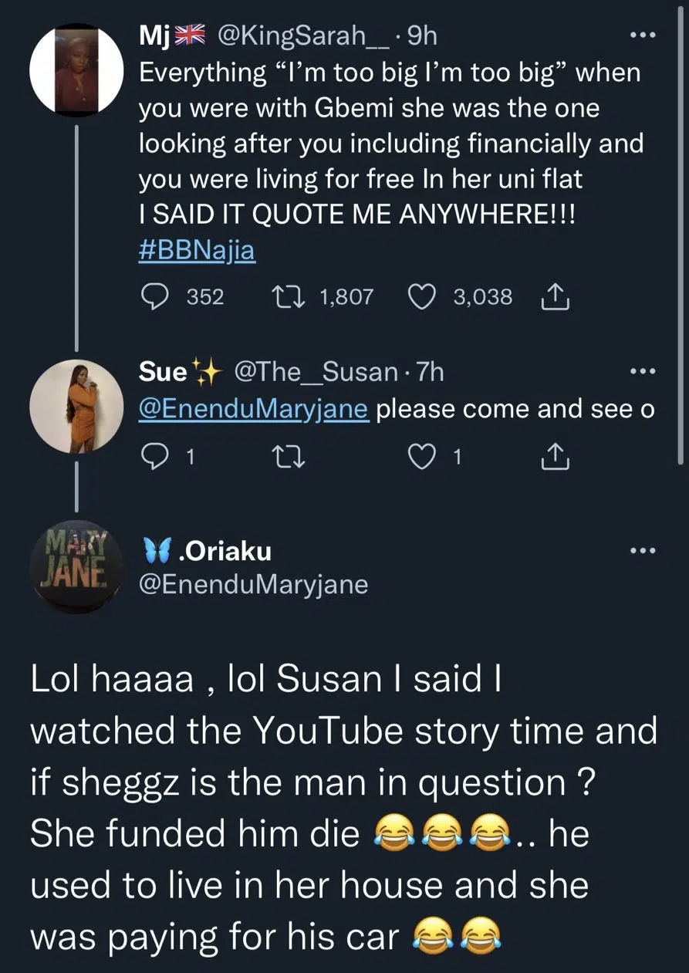Like the tweet with 3,038 likes
689x973 pixels.
click(421, 296)
